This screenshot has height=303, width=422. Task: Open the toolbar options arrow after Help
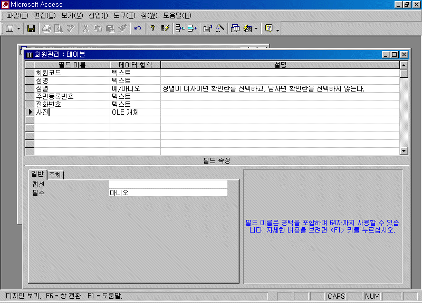click(278, 30)
